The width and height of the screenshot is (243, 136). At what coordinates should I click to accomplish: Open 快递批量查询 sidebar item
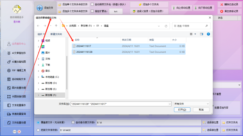click(x=17, y=114)
